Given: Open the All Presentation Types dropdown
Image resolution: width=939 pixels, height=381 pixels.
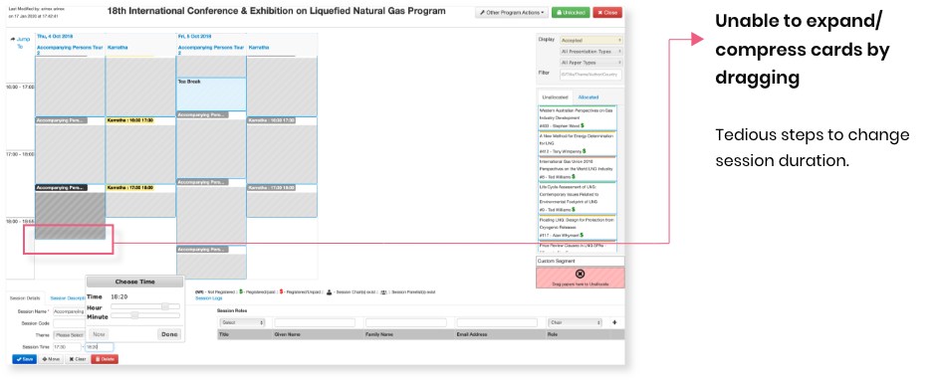Looking at the screenshot, I should click(591, 52).
